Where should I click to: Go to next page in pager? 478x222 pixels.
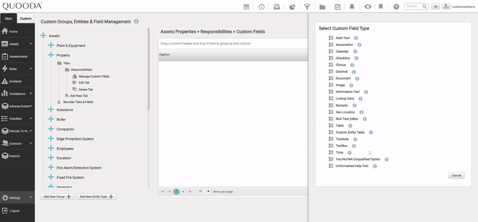[183, 192]
